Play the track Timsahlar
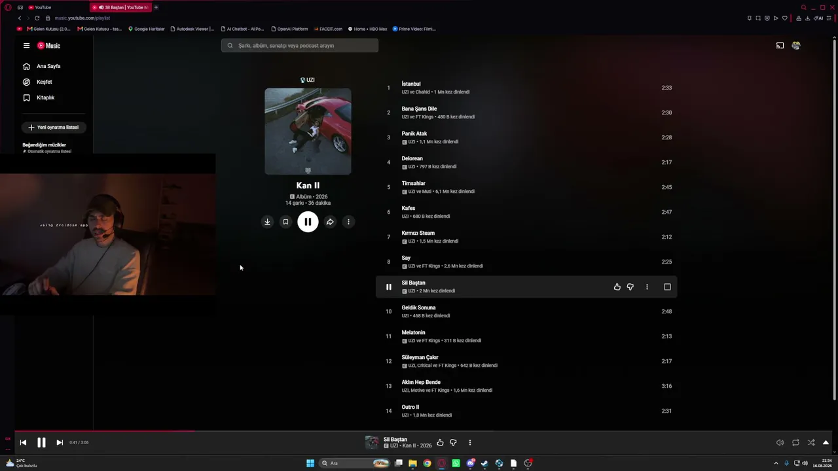This screenshot has width=838, height=471. (414, 183)
